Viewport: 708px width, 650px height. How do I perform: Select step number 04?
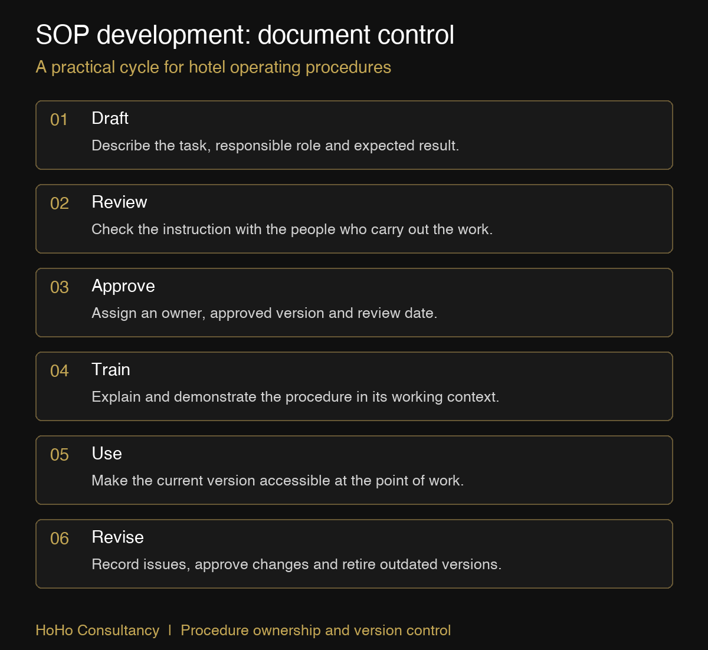point(60,371)
